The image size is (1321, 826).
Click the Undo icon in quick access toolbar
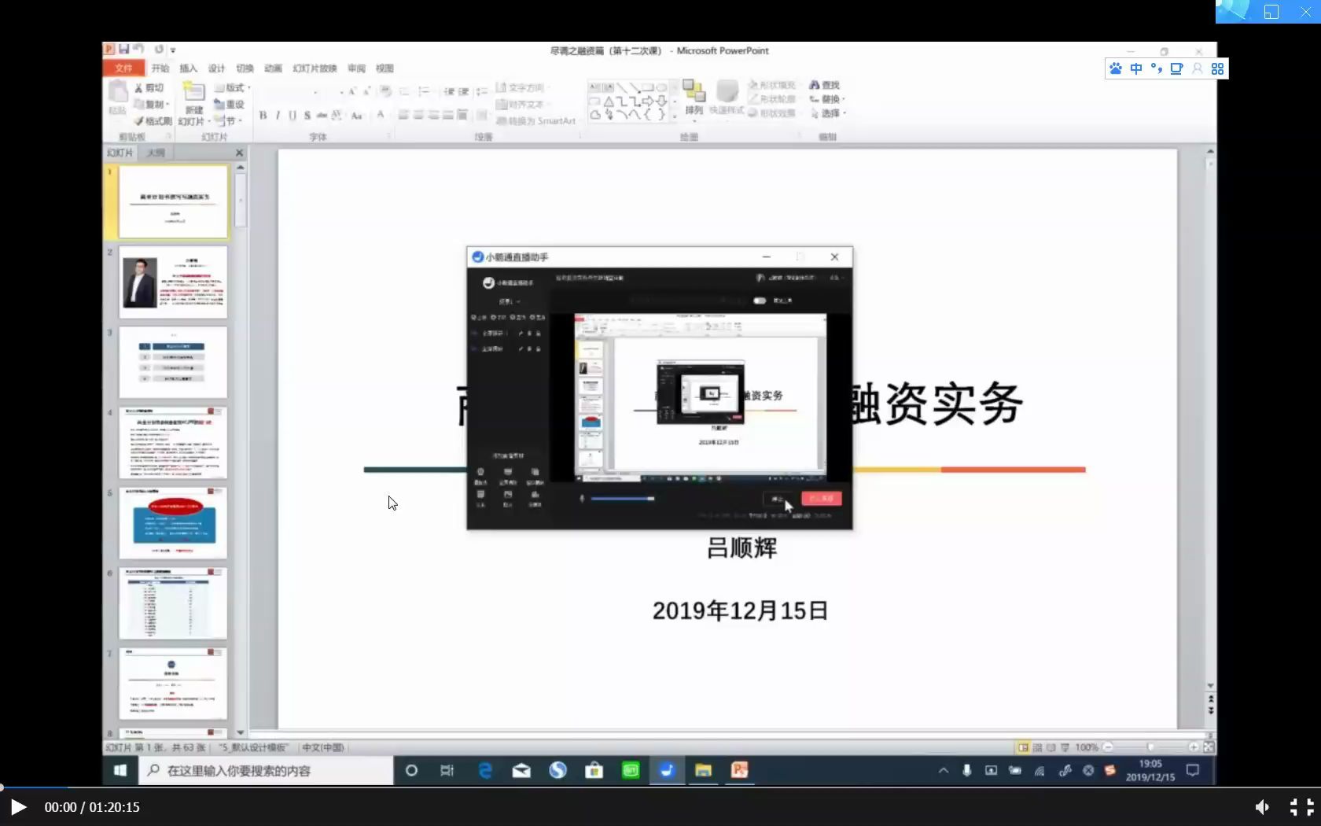(x=138, y=49)
